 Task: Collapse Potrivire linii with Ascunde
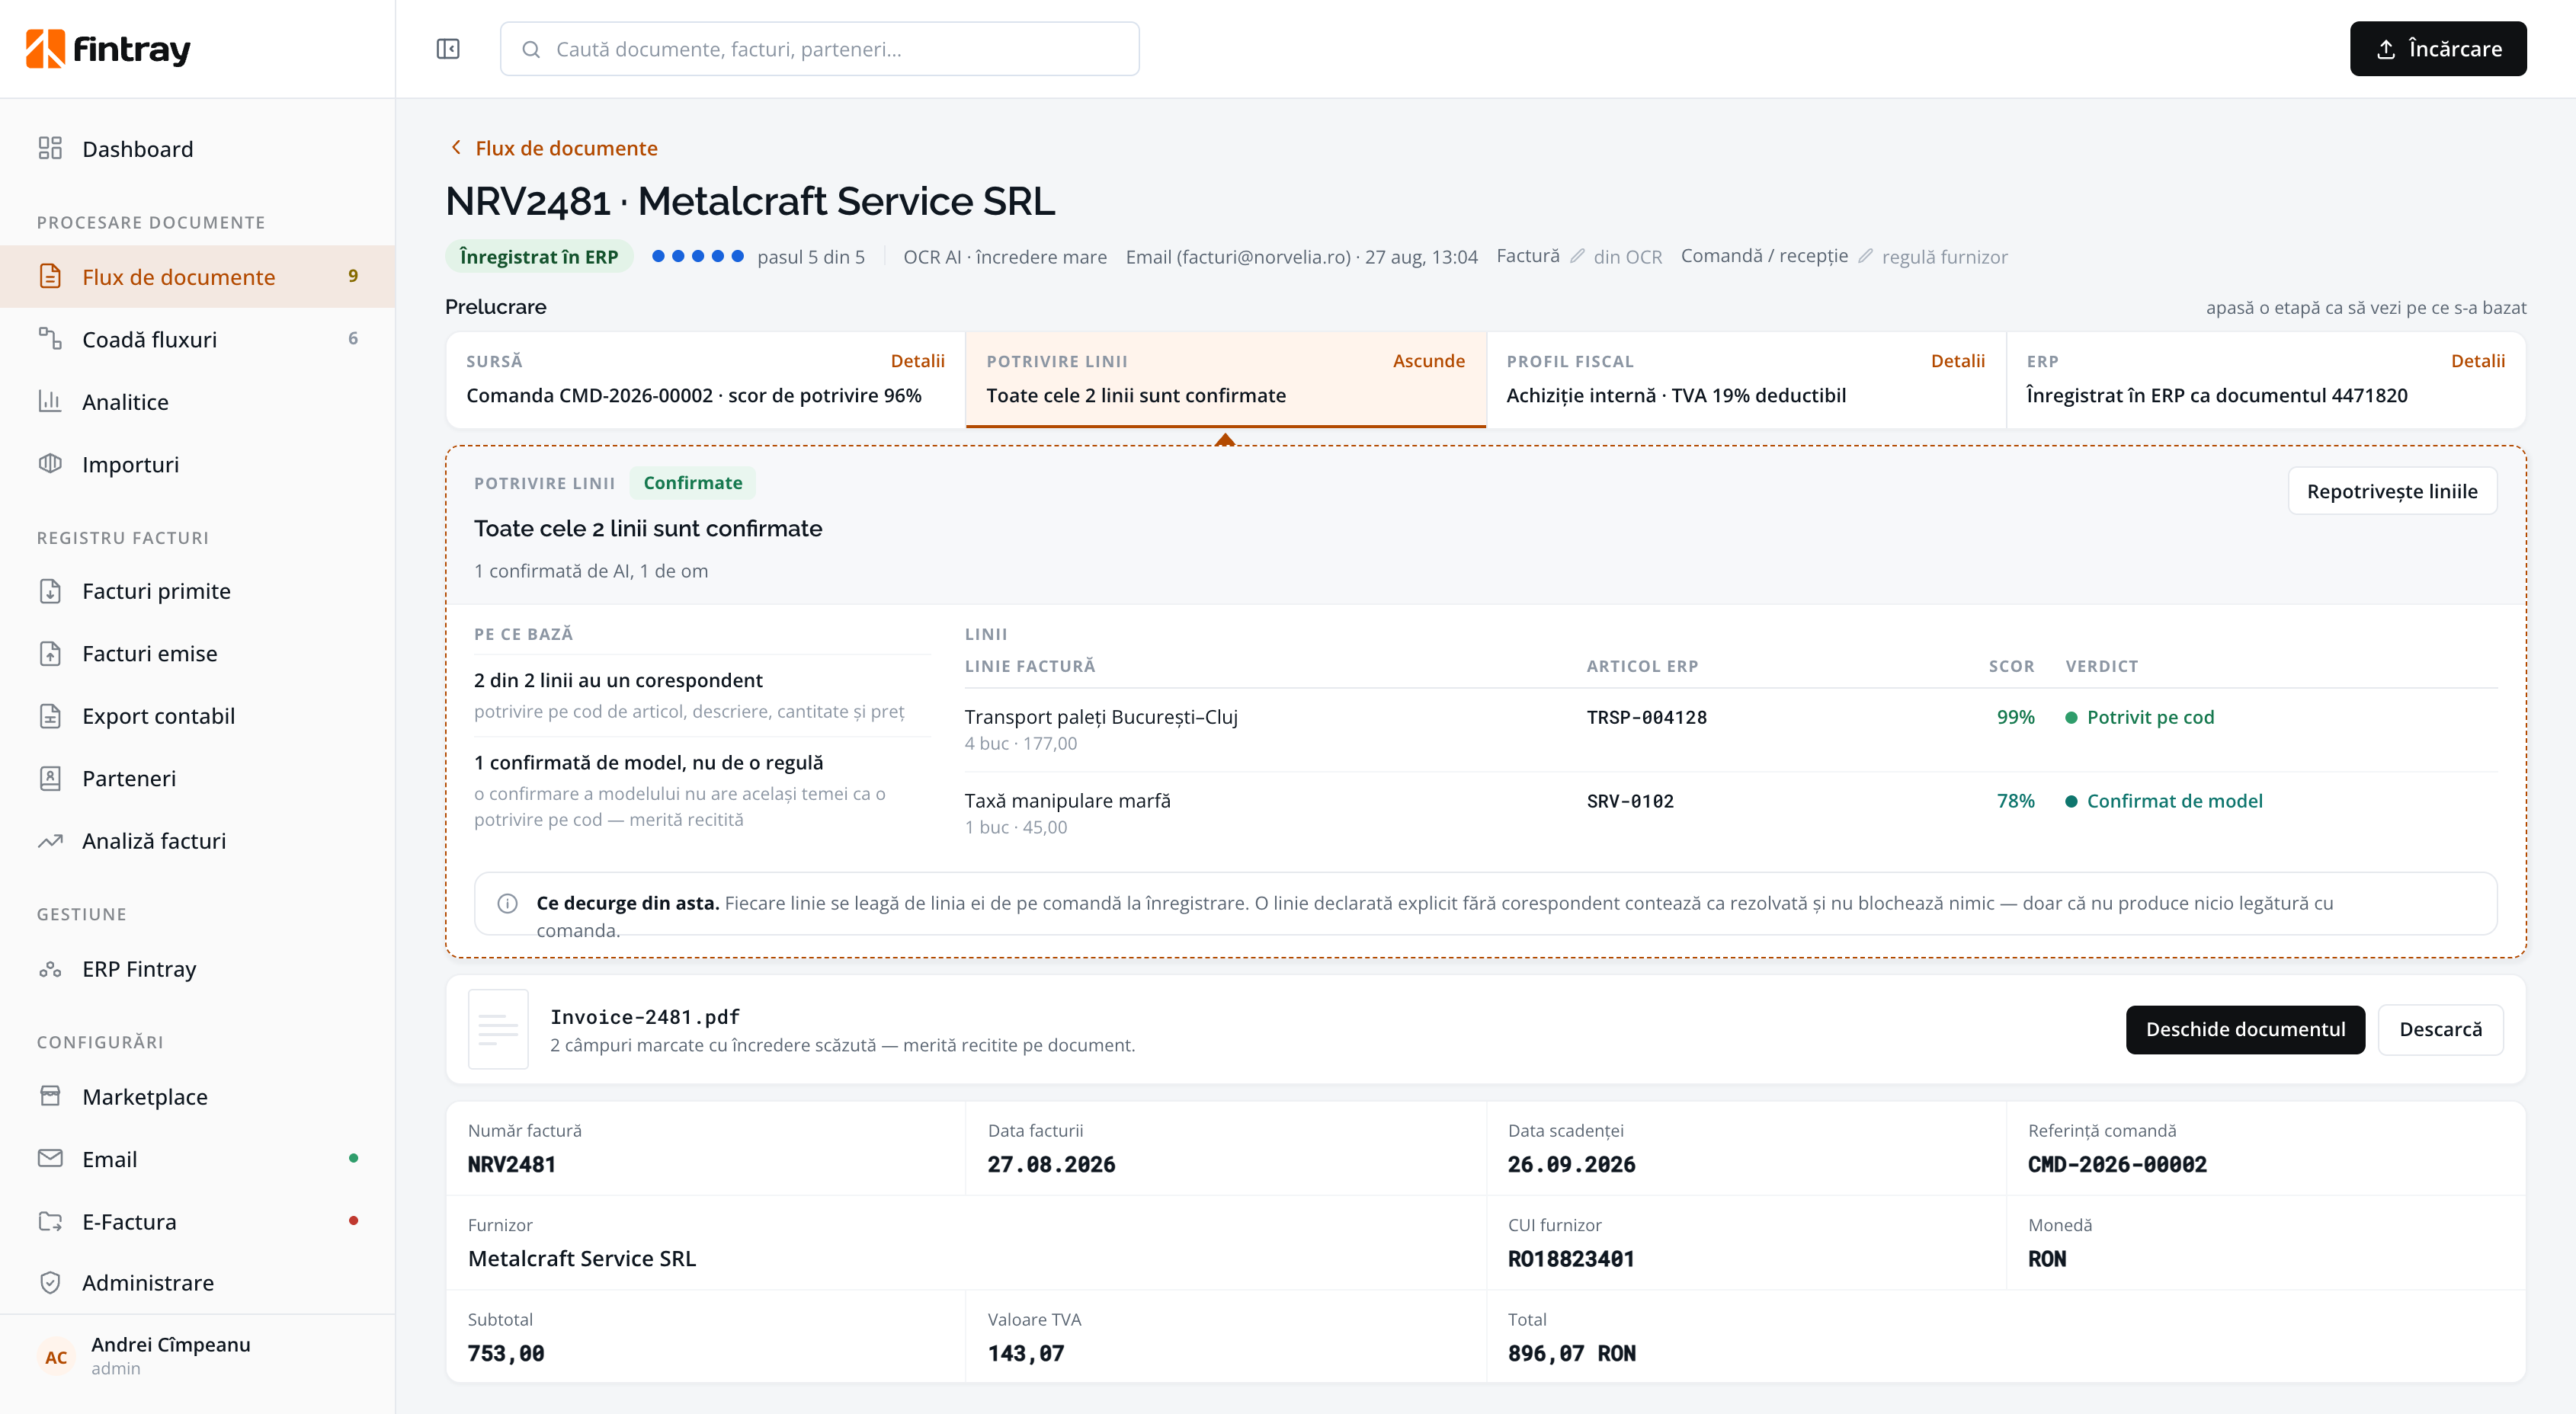click(1428, 361)
